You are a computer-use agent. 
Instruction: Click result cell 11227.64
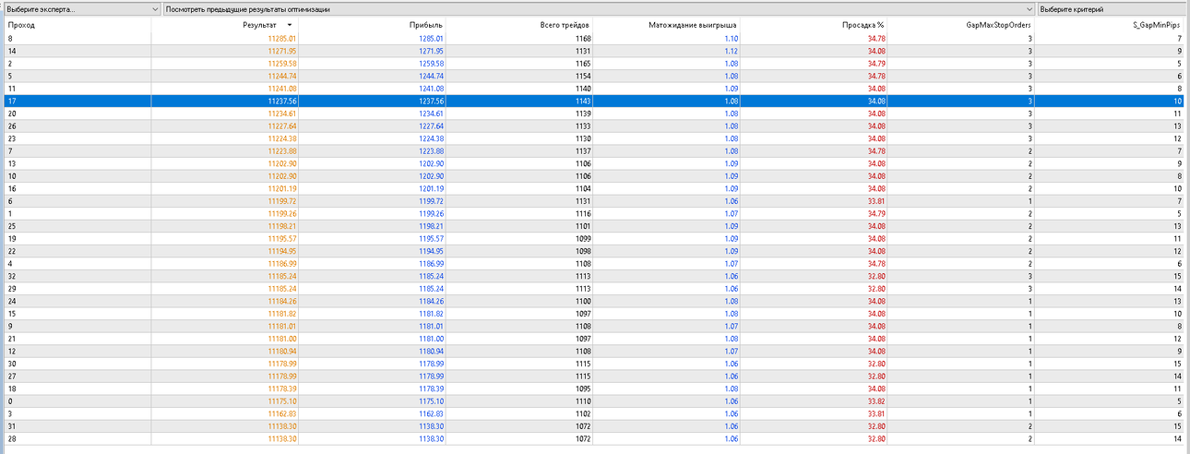click(281, 125)
